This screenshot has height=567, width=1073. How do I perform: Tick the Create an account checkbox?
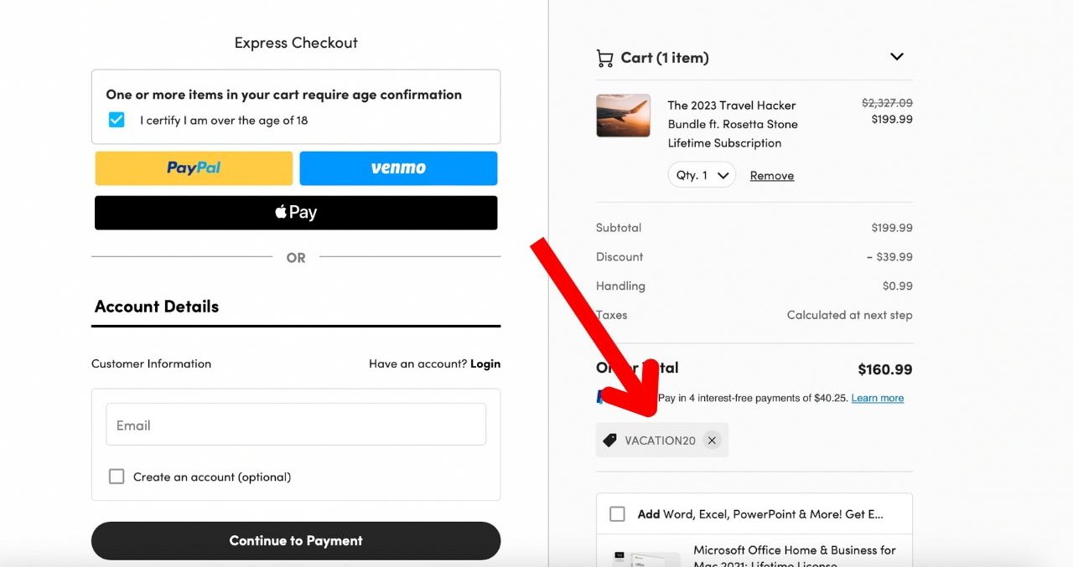coord(117,477)
